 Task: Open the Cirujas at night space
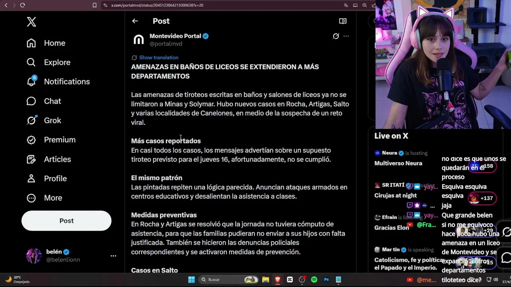(x=395, y=195)
